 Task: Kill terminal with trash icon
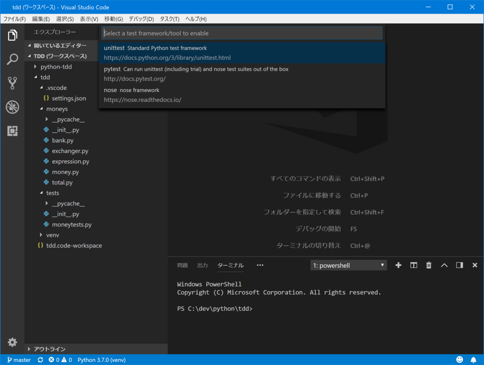[429, 265]
